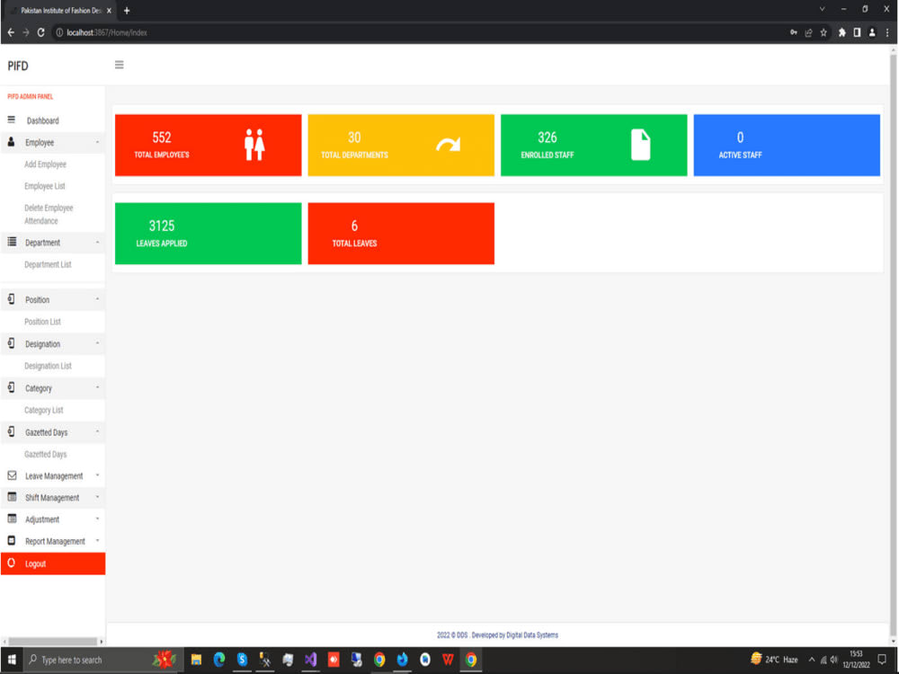Open the 0 Active Staff card
The width and height of the screenshot is (899, 674).
787,145
